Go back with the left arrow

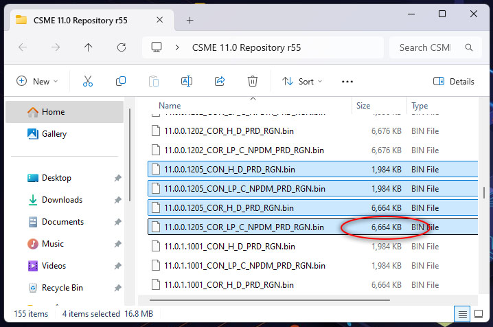[x=23, y=47]
